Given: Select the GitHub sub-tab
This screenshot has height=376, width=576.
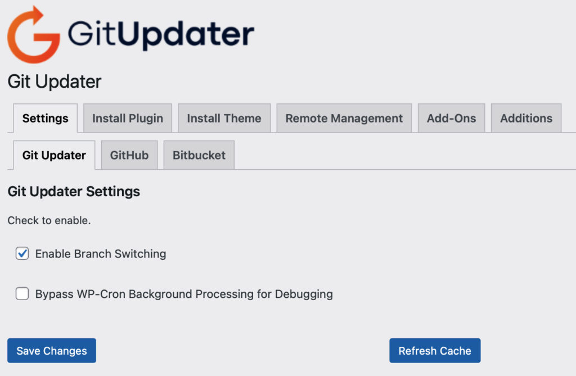Looking at the screenshot, I should (x=129, y=155).
